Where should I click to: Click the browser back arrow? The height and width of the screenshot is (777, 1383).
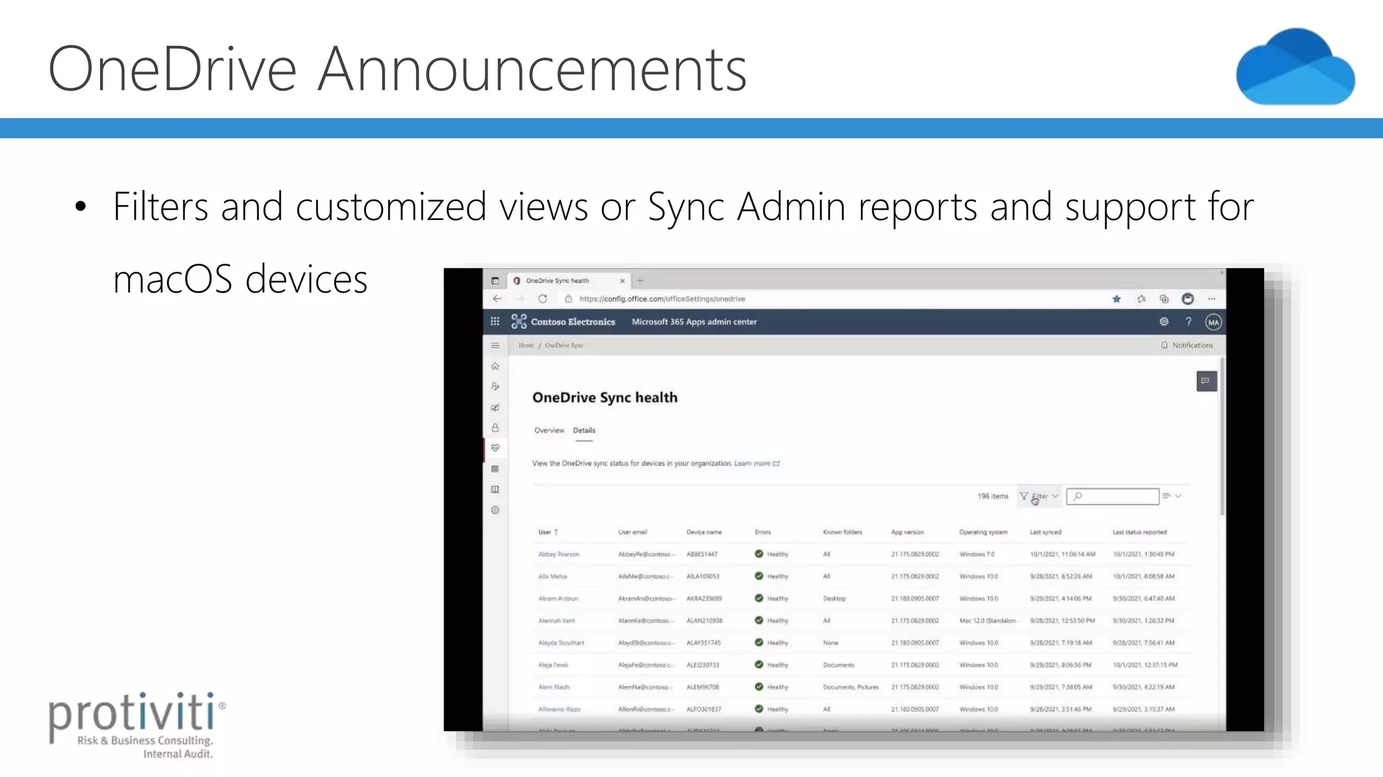coord(498,299)
